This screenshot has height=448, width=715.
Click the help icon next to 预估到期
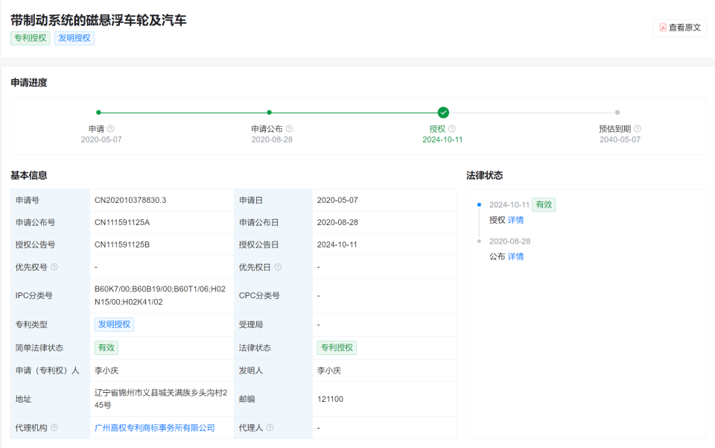coord(638,128)
